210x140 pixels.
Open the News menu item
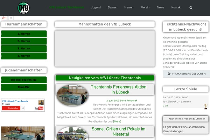160,7
